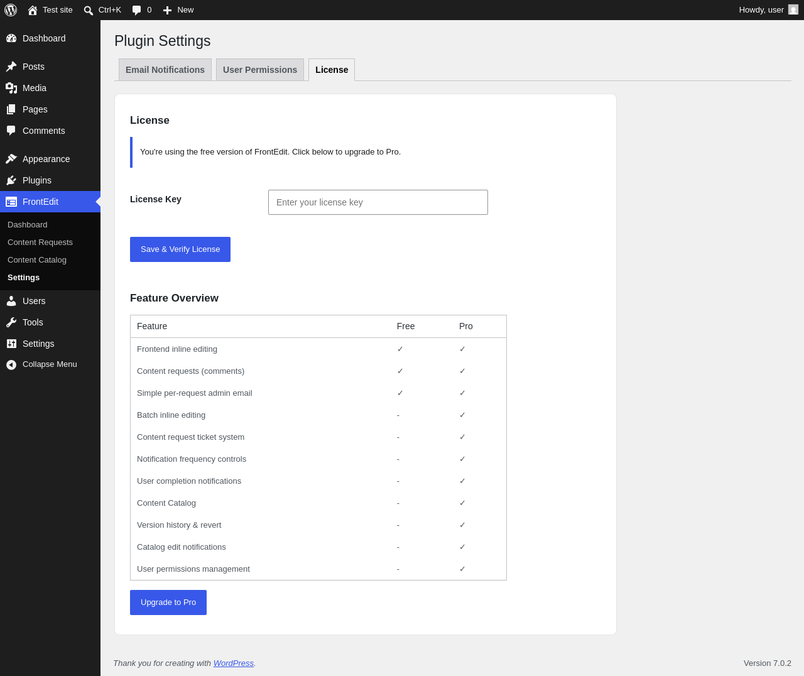Click the Users person icon
Image resolution: width=804 pixels, height=676 pixels.
(11, 301)
